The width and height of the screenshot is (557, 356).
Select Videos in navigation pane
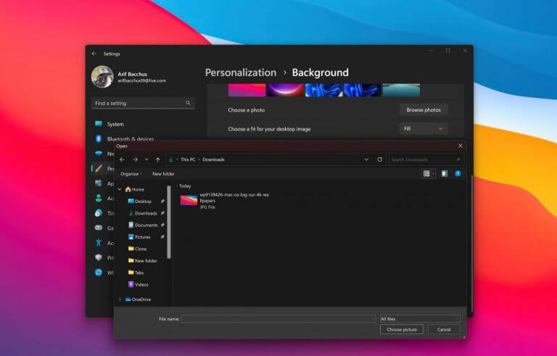[x=139, y=285]
